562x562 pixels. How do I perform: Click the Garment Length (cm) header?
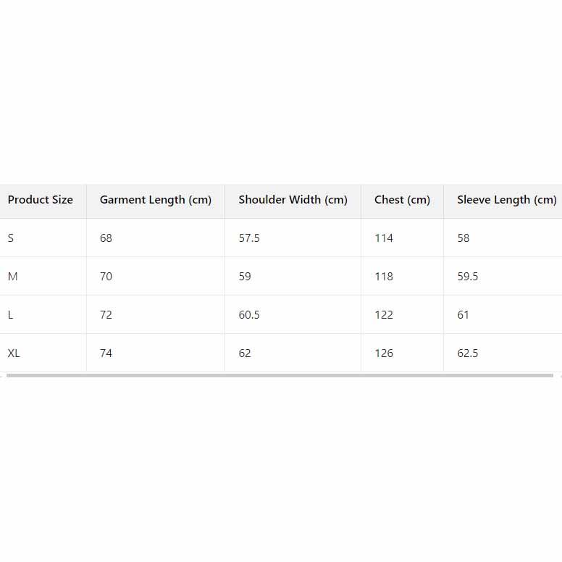(156, 200)
